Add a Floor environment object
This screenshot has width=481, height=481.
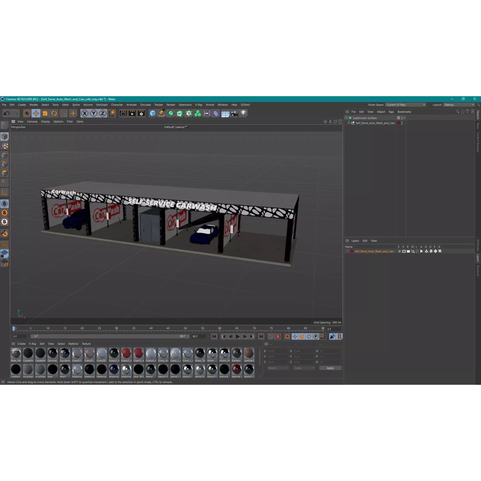225,114
